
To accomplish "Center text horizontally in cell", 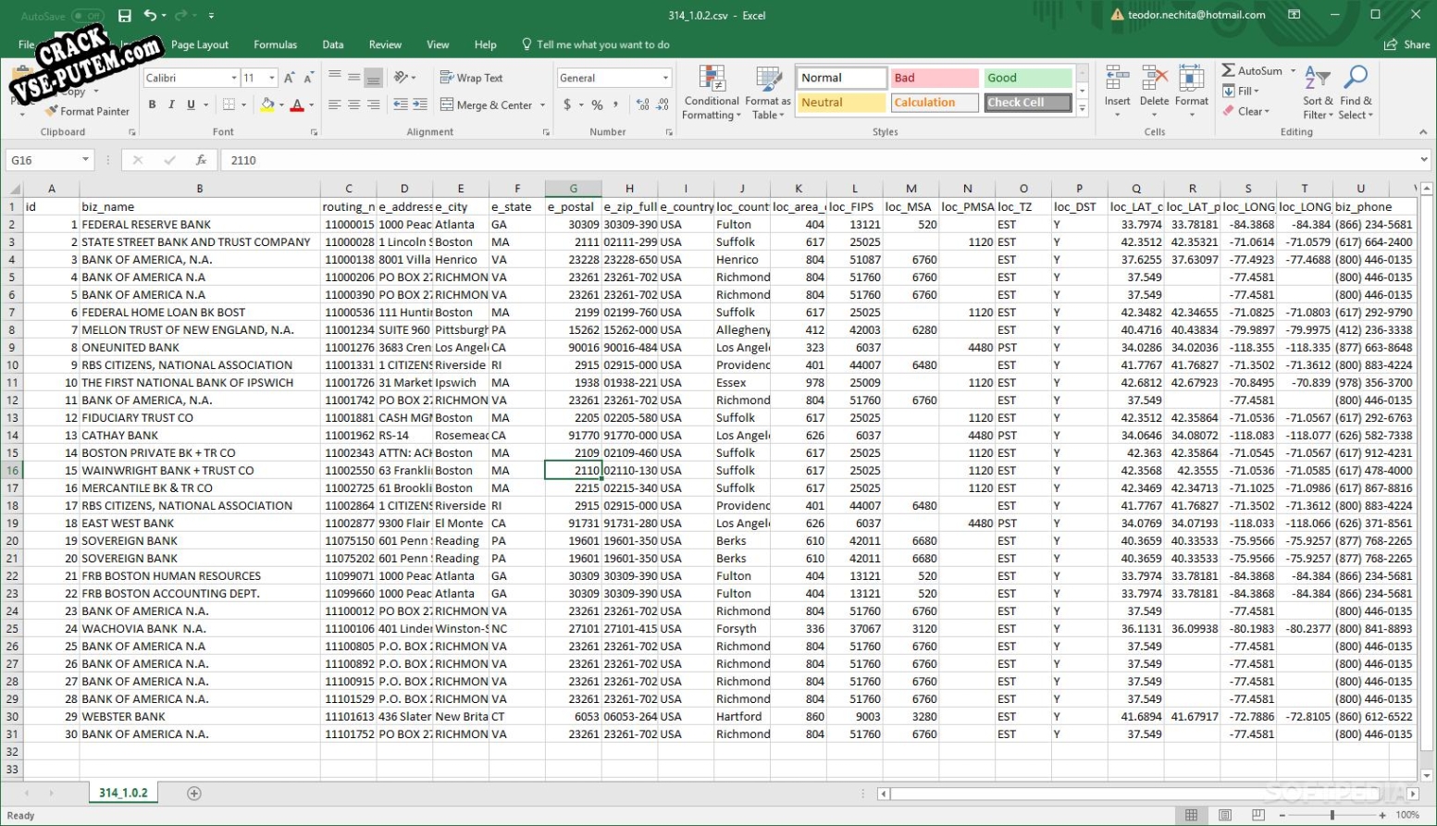I will (x=353, y=105).
